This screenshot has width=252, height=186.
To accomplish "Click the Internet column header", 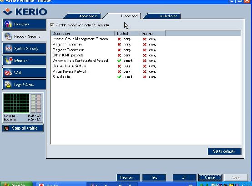I will (152, 33).
